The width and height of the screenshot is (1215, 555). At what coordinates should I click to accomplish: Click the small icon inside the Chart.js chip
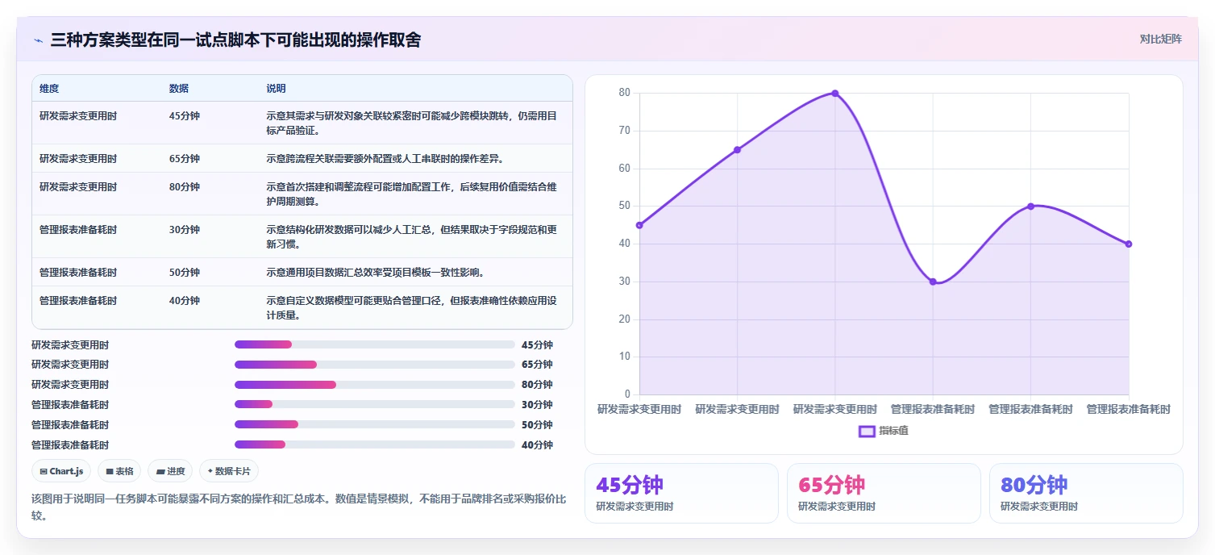click(44, 471)
